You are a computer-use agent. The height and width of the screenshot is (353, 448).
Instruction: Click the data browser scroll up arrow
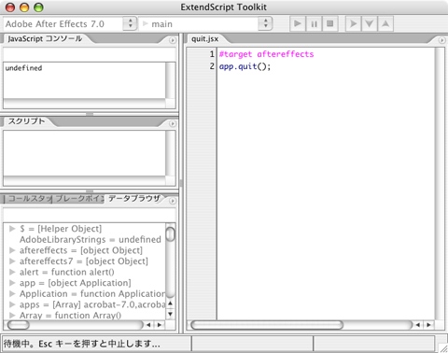pos(170,304)
